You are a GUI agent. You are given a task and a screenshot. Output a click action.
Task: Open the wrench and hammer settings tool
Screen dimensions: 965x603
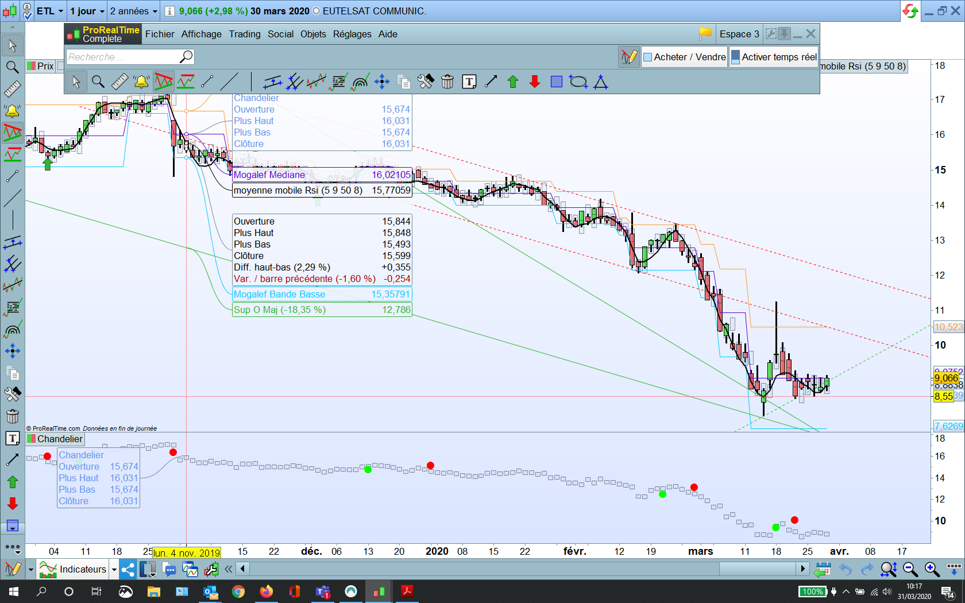tap(426, 82)
